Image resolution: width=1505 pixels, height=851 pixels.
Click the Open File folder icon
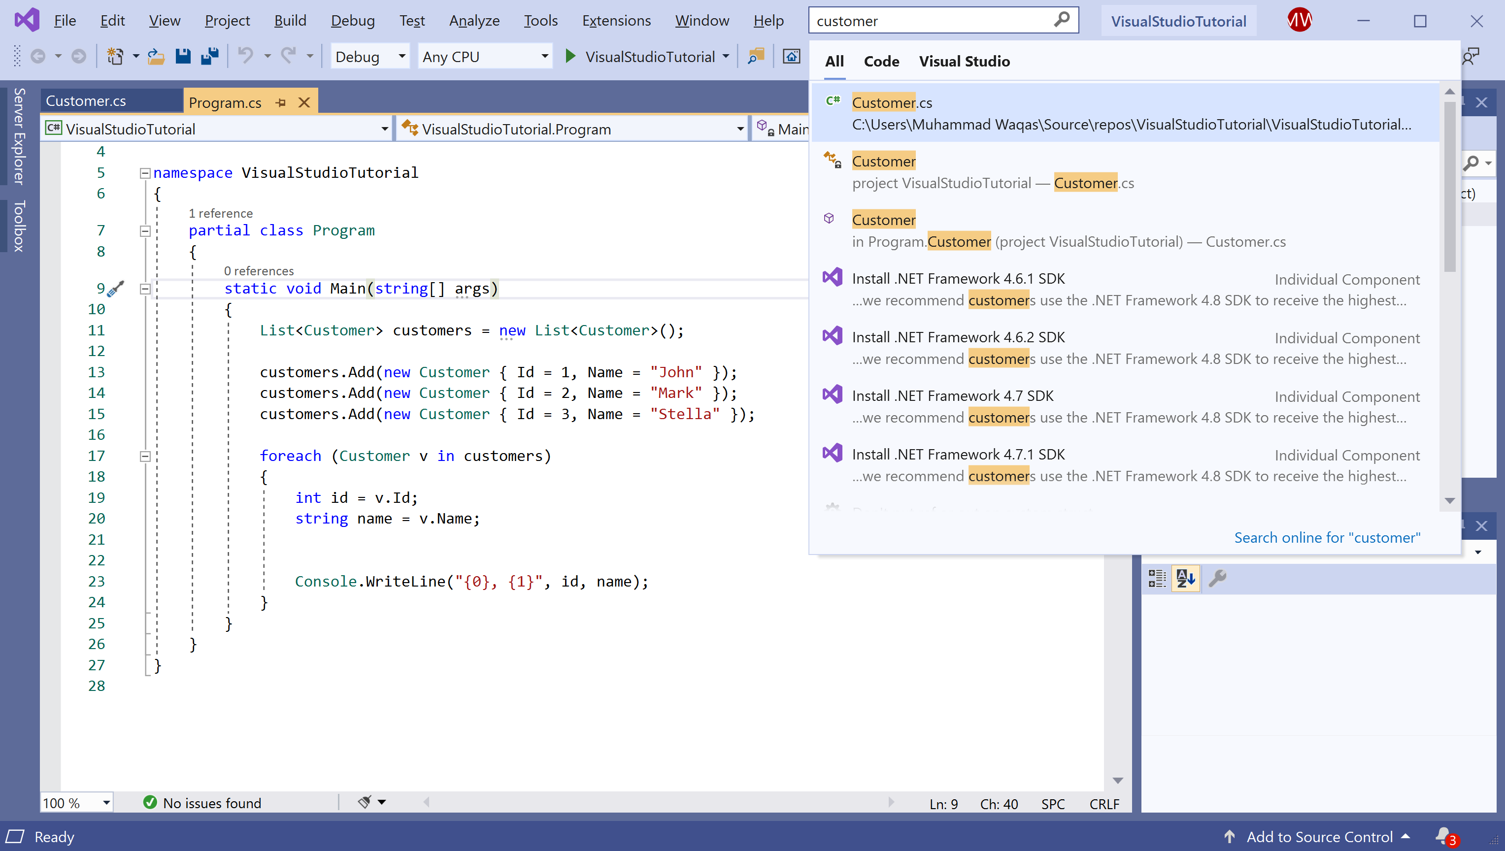click(x=156, y=56)
